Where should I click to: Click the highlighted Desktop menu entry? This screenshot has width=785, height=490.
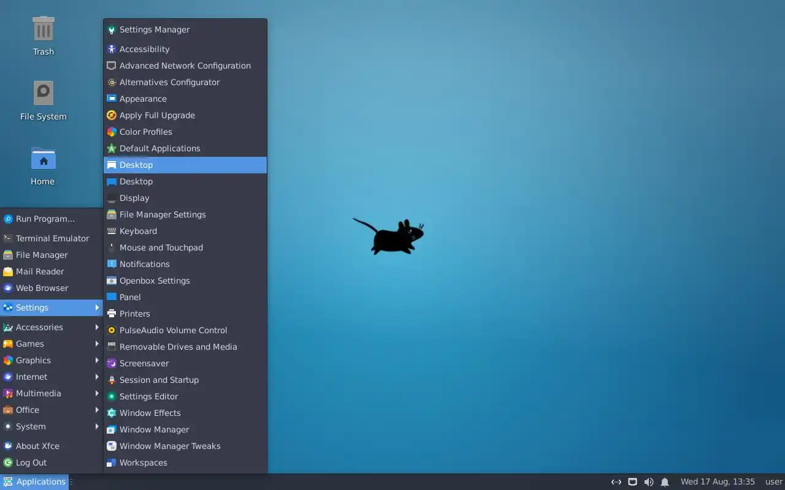(x=185, y=165)
